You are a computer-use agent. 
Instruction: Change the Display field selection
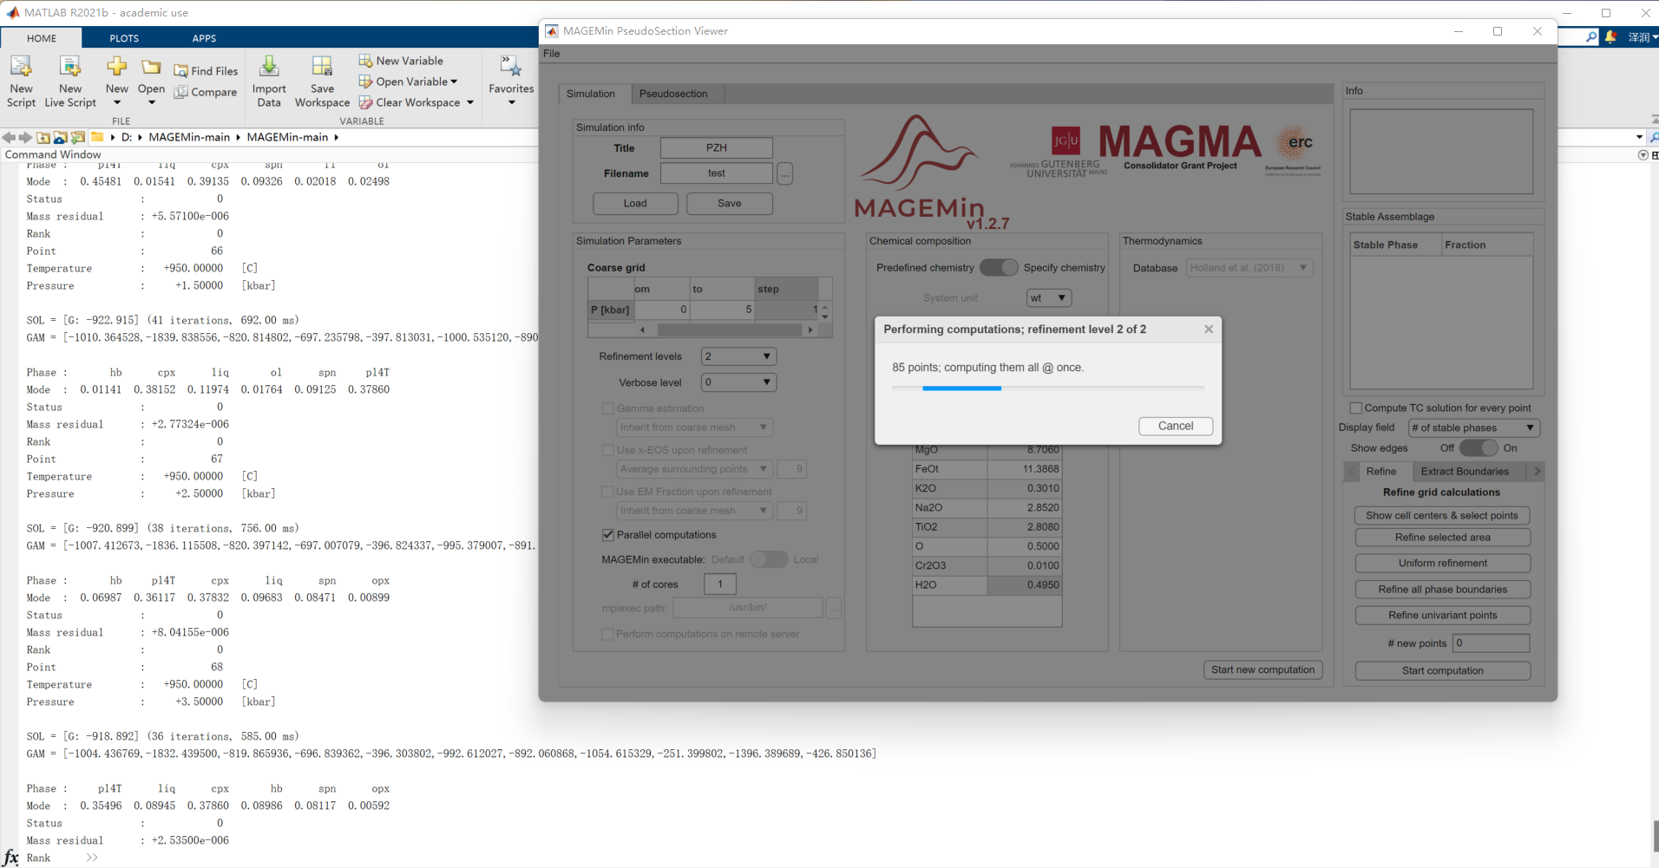point(1473,427)
